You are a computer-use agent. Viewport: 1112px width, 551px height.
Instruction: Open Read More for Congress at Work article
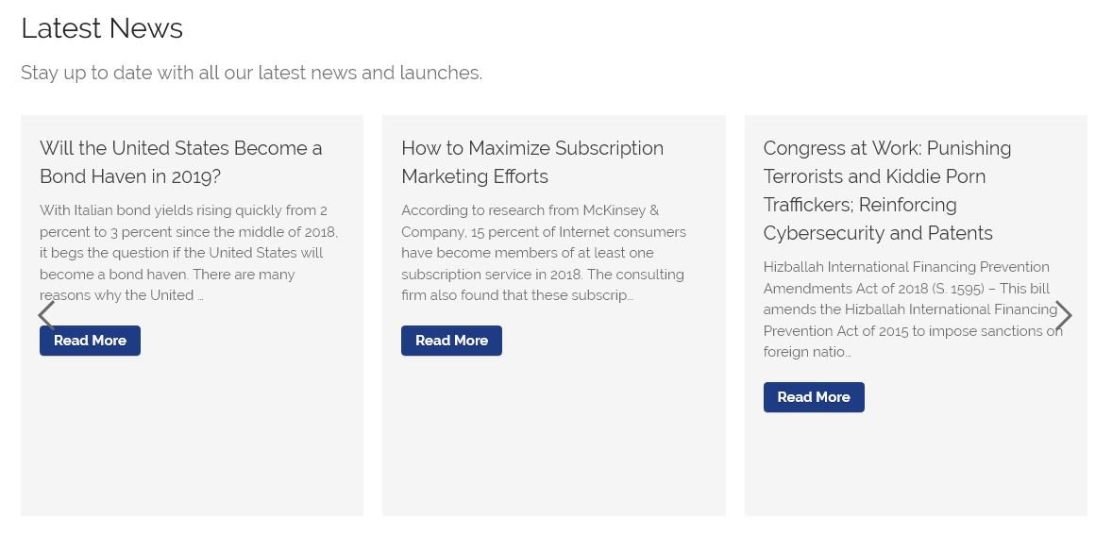(814, 397)
